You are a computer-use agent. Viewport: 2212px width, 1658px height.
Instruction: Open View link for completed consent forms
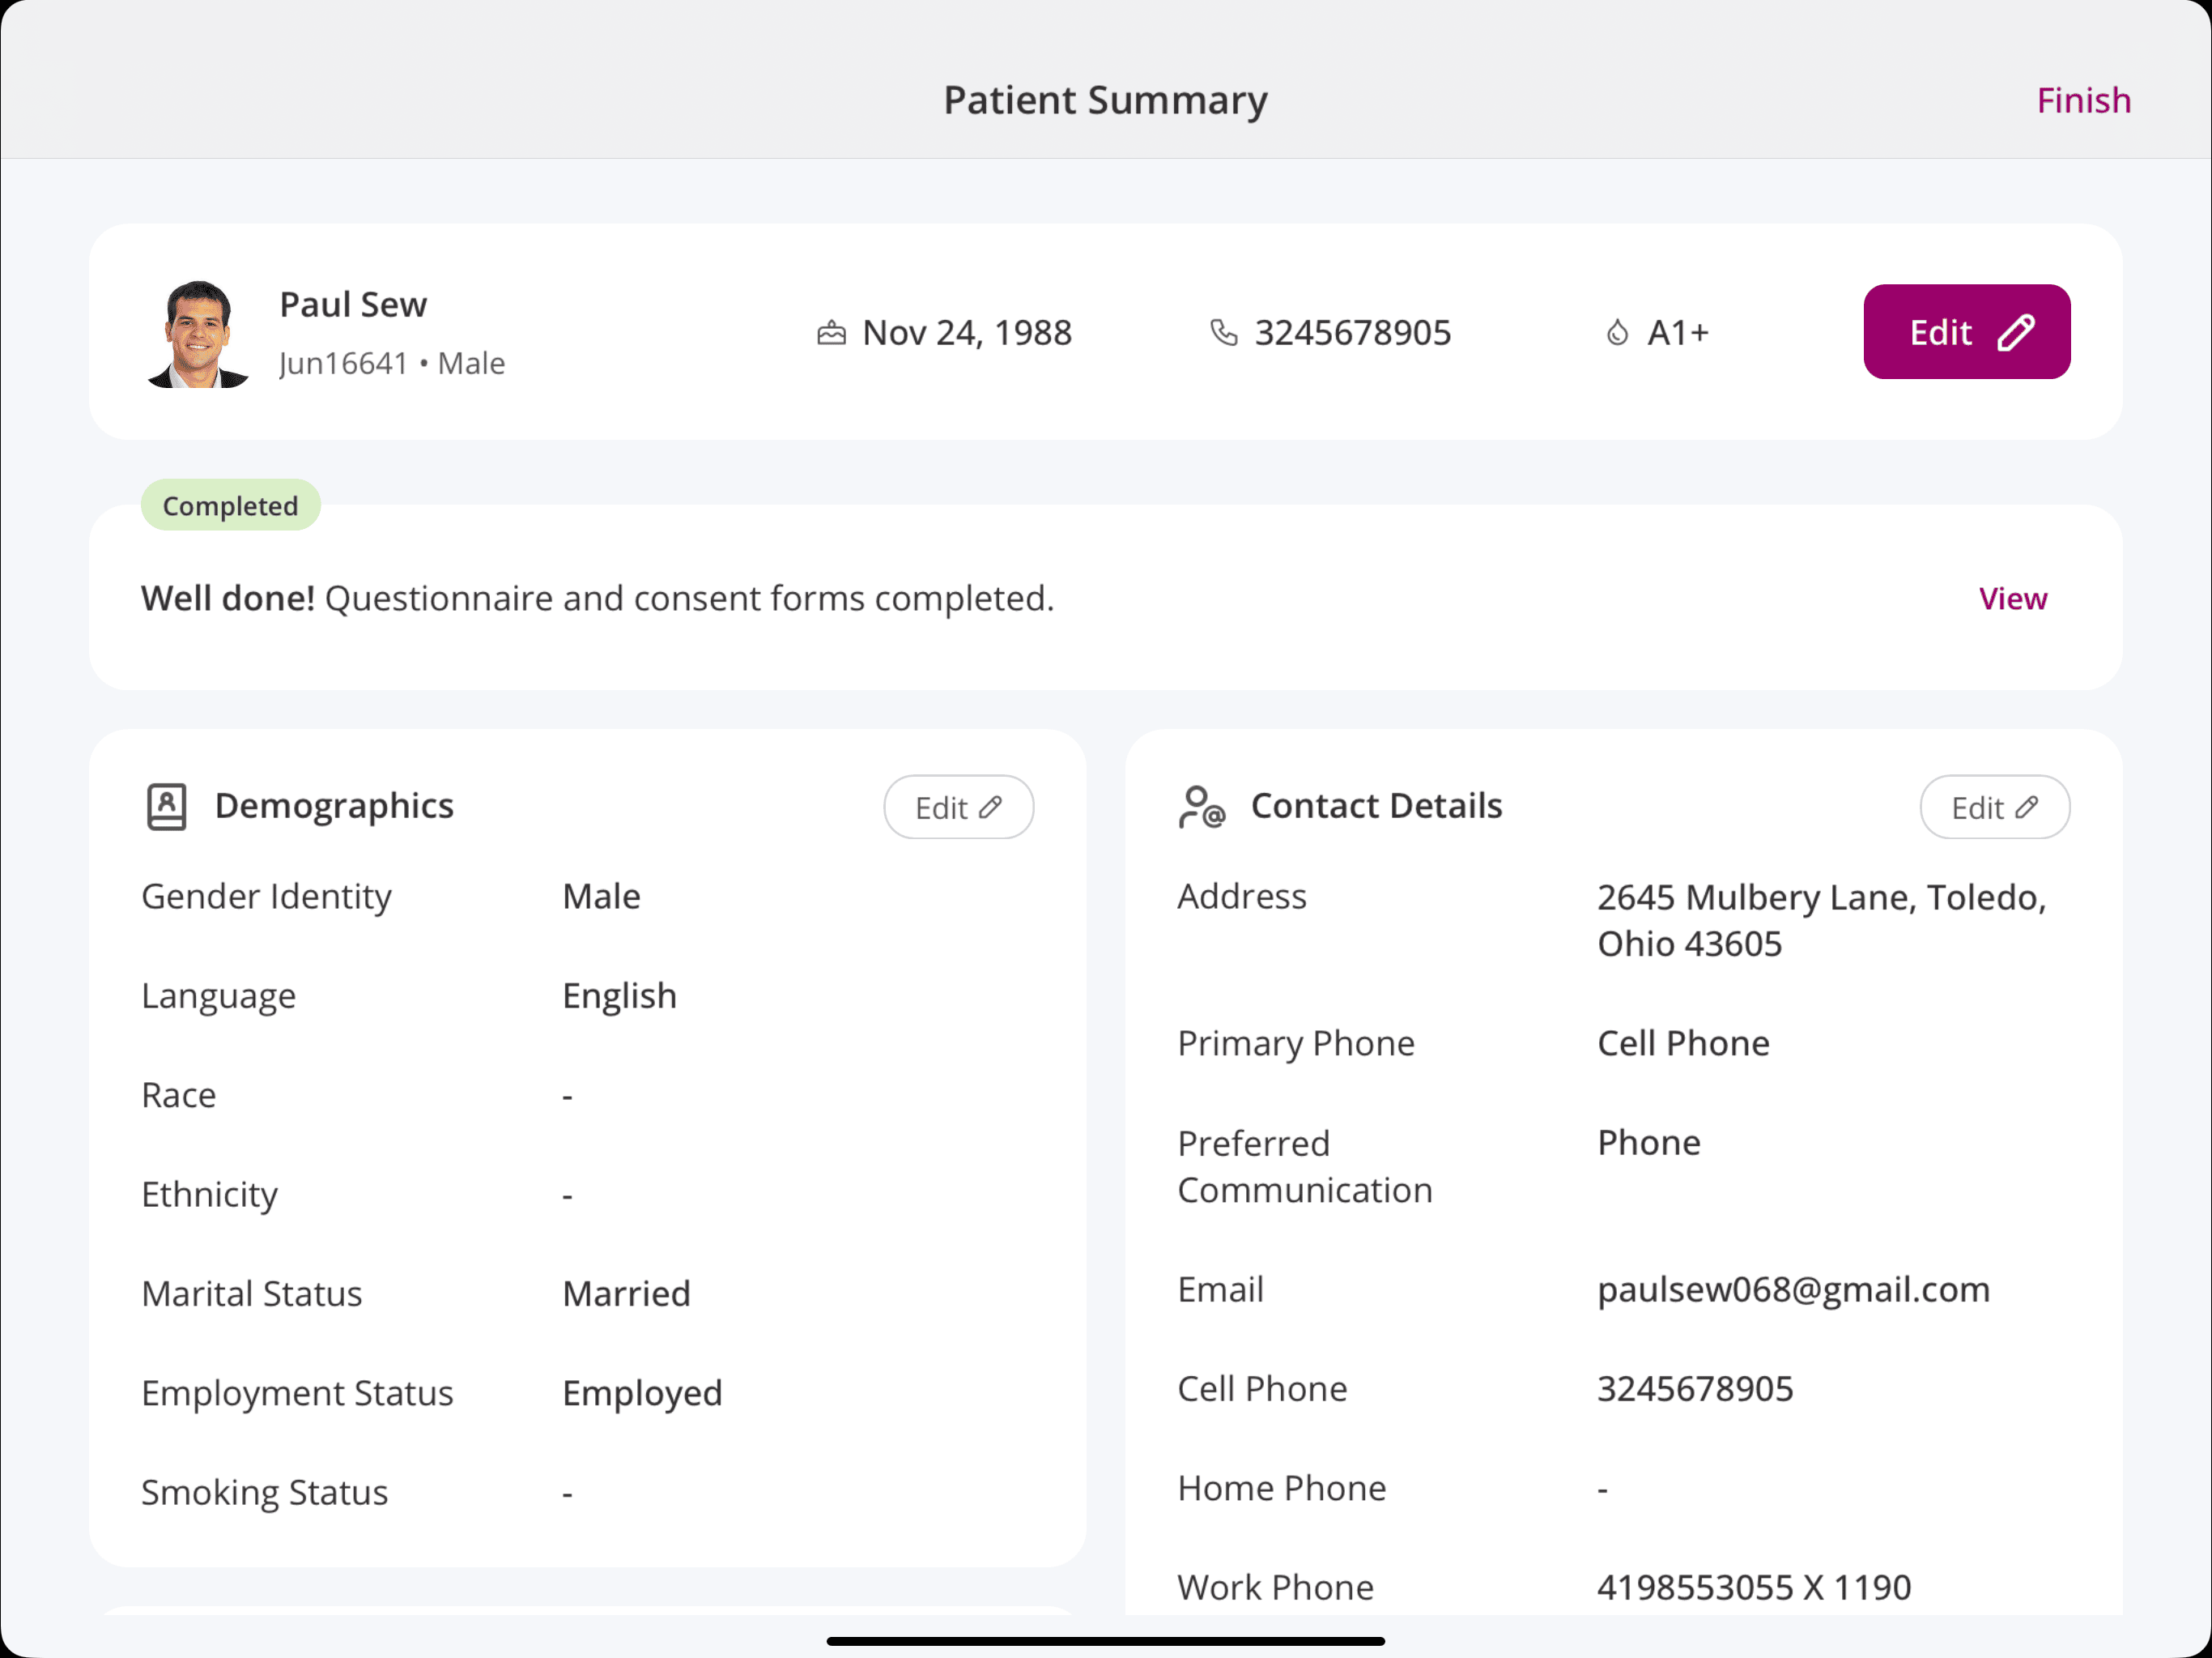[2012, 599]
